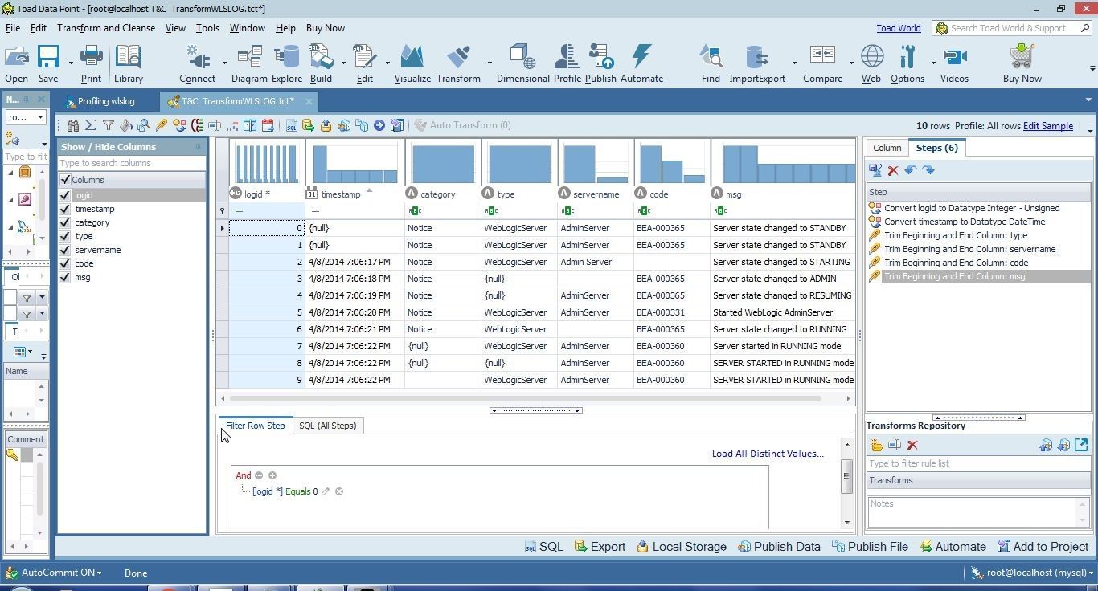Uncheck the timestamp column checkbox
The image size is (1098, 591).
(x=65, y=209)
